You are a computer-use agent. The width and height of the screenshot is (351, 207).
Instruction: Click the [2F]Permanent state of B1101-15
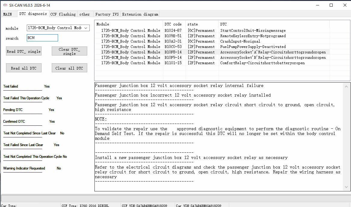[201, 63]
